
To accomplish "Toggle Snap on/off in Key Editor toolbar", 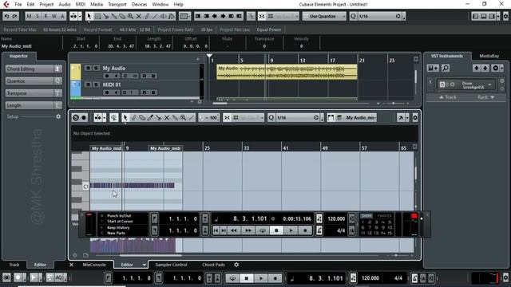I will tap(227, 117).
